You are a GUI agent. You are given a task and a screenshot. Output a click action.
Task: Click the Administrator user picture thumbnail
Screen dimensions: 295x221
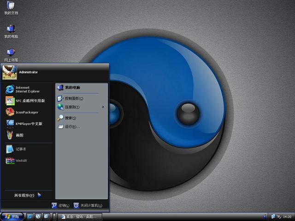coord(9,72)
